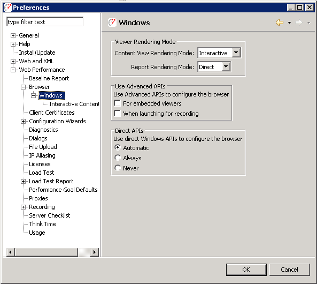
Task: Select Client Certificates in the tree
Action: tap(52, 113)
